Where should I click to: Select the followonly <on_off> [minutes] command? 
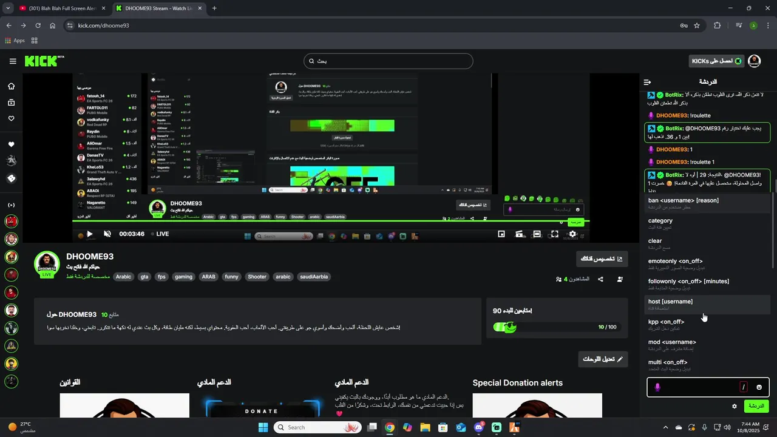pos(707,284)
